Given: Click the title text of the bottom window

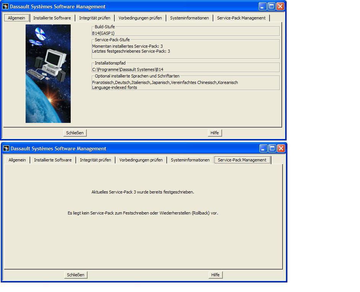Looking at the screenshot, I should tap(58, 148).
